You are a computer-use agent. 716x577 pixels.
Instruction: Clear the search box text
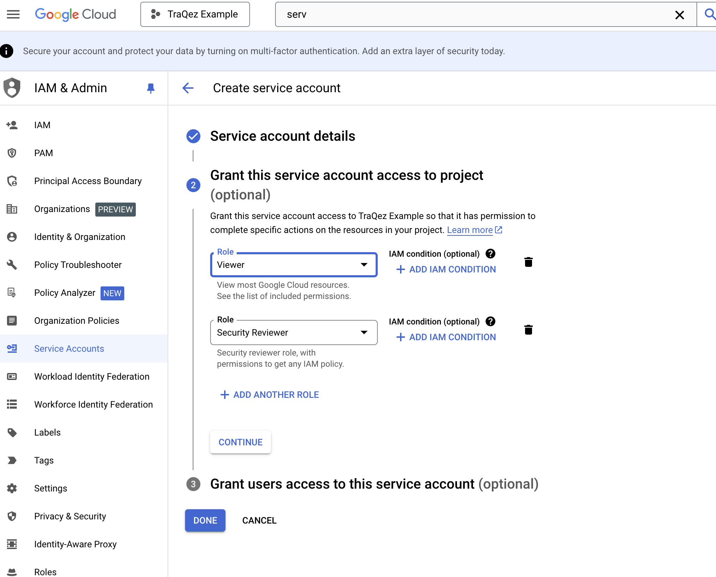point(679,15)
